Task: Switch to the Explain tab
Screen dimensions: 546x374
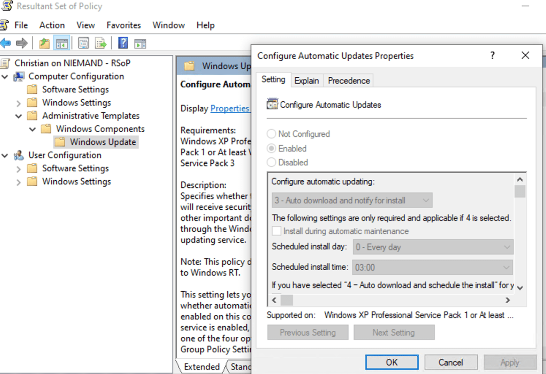Action: [x=306, y=80]
